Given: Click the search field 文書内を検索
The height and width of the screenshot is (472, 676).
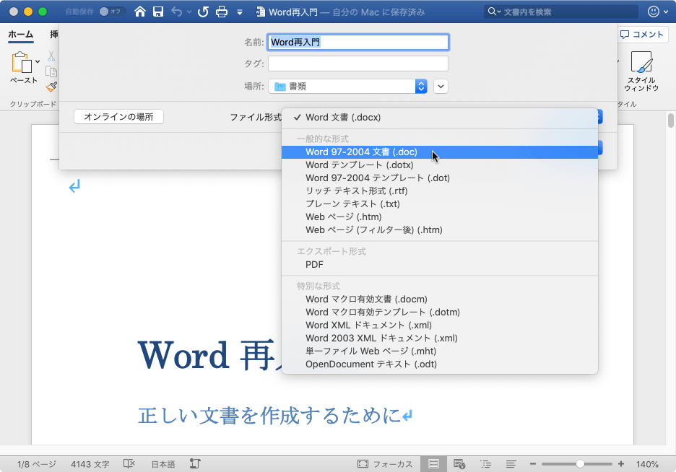Looking at the screenshot, I should 561,12.
